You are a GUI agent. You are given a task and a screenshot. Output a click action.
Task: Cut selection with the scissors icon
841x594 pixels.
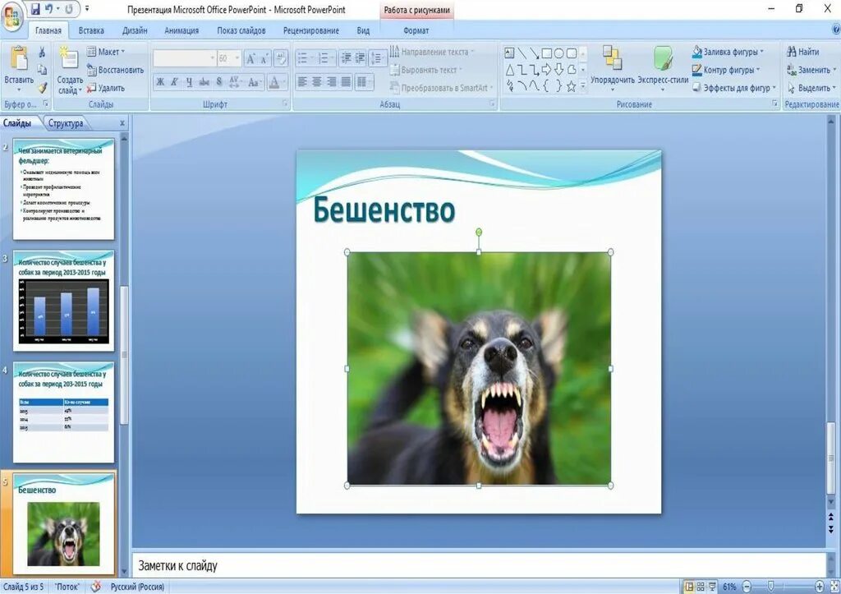[x=42, y=52]
